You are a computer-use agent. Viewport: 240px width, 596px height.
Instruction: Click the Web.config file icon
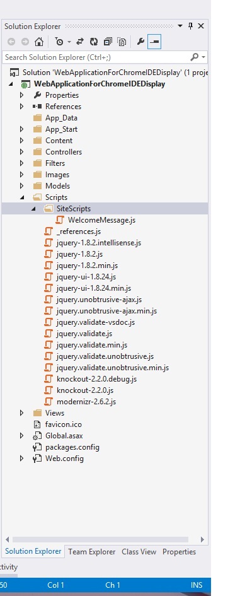point(37,459)
